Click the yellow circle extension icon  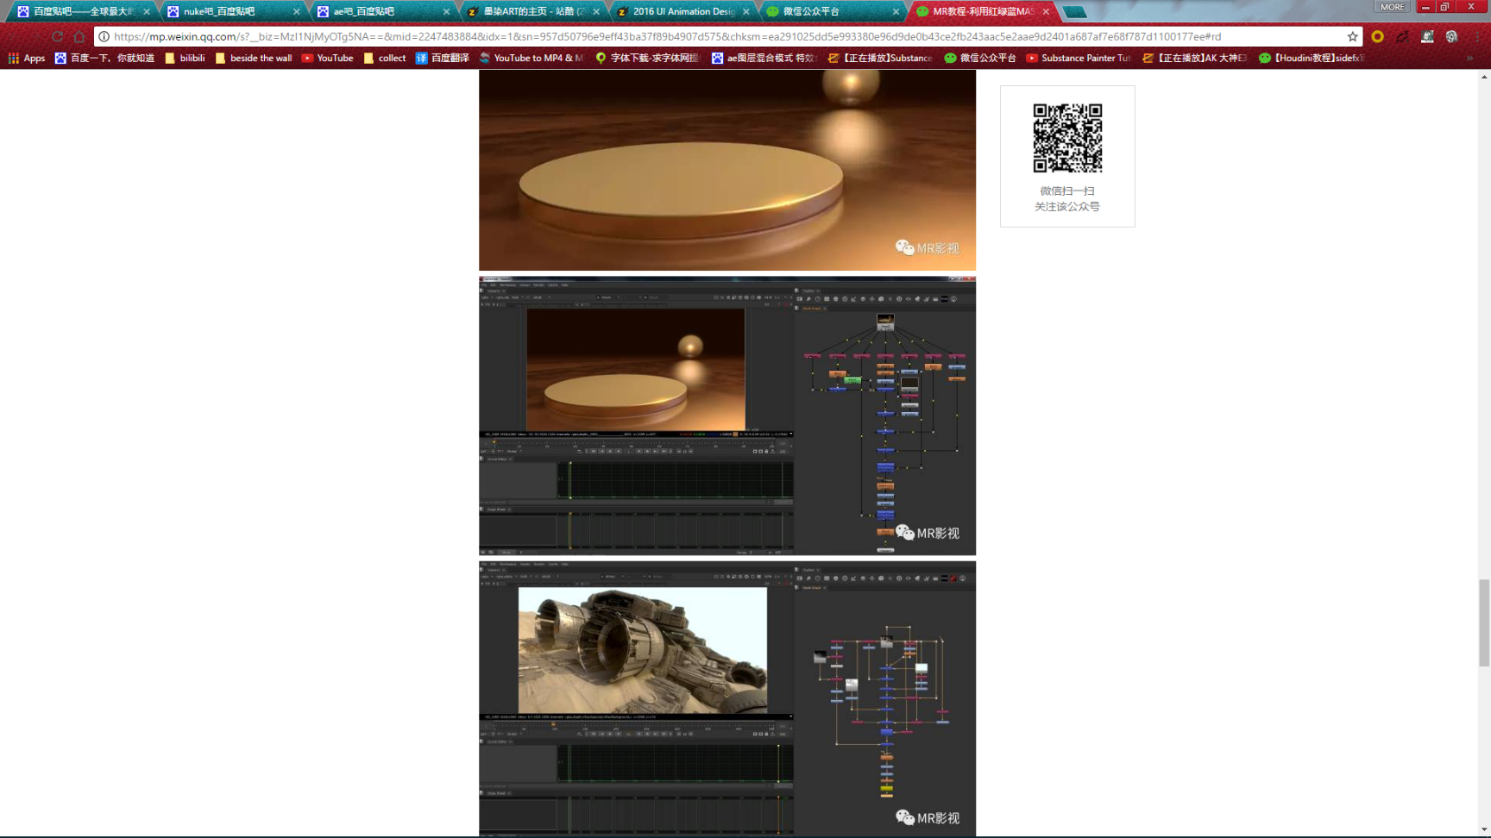[x=1377, y=36]
